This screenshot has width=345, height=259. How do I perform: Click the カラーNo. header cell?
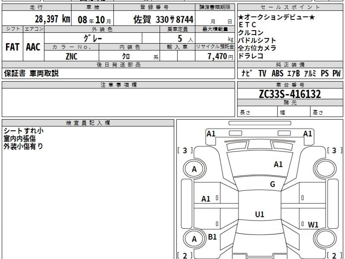[72, 47]
